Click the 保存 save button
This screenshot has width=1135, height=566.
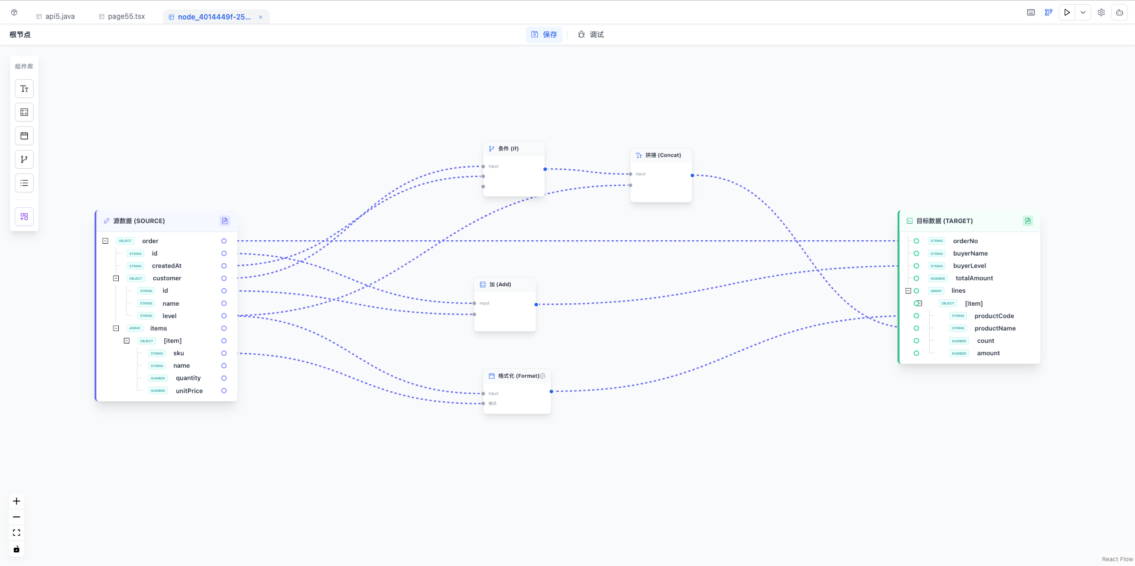[544, 35]
